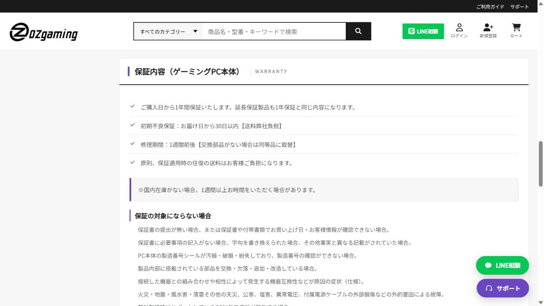Open the 新規登録 sign-up icon
Image resolution: width=544 pixels, height=306 pixels.
tap(488, 31)
